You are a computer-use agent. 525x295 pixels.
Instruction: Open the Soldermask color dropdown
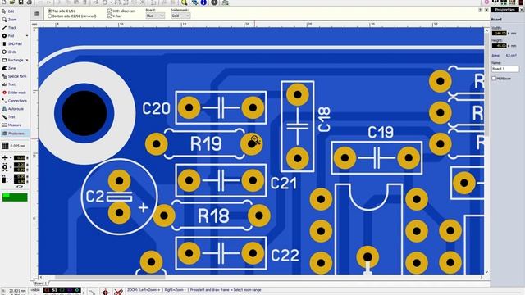pyautogui.click(x=180, y=16)
